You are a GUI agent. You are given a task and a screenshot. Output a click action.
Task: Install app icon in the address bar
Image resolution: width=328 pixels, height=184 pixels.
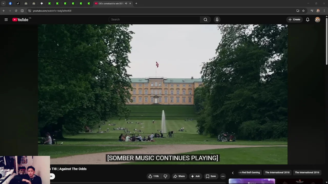point(298,11)
